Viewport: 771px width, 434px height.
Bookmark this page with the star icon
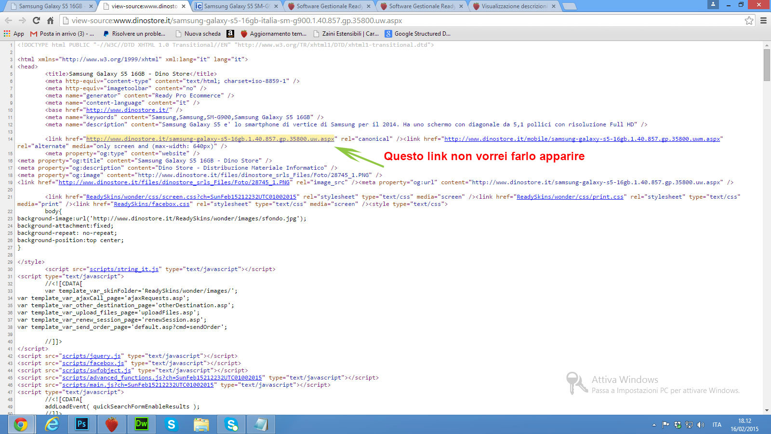point(749,21)
